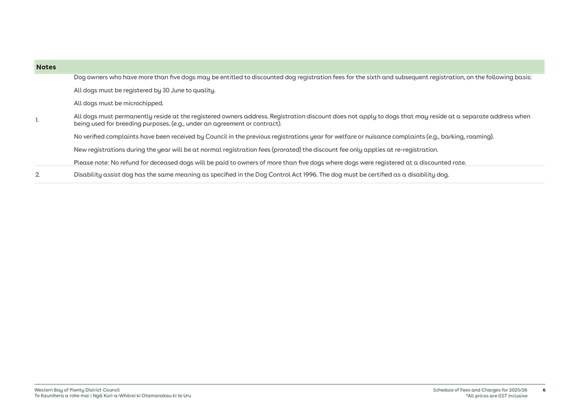Click the green Notes header bar
The width and height of the screenshot is (579, 413).
click(289, 67)
